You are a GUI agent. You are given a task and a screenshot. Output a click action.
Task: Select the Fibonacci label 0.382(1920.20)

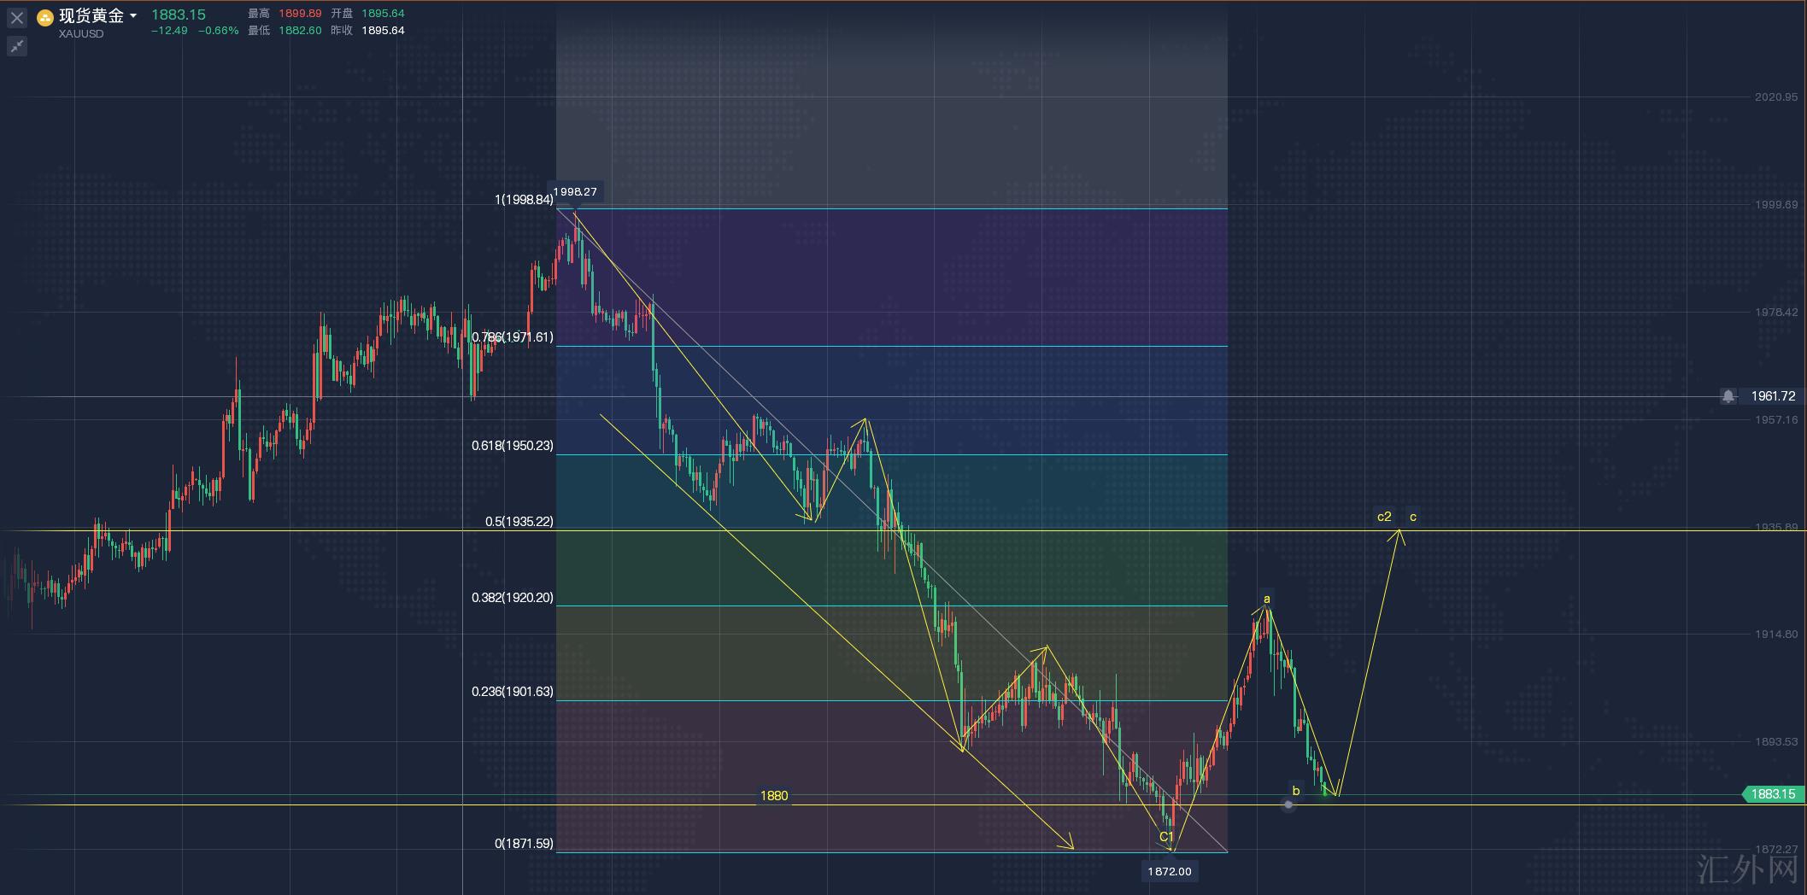[x=513, y=598]
